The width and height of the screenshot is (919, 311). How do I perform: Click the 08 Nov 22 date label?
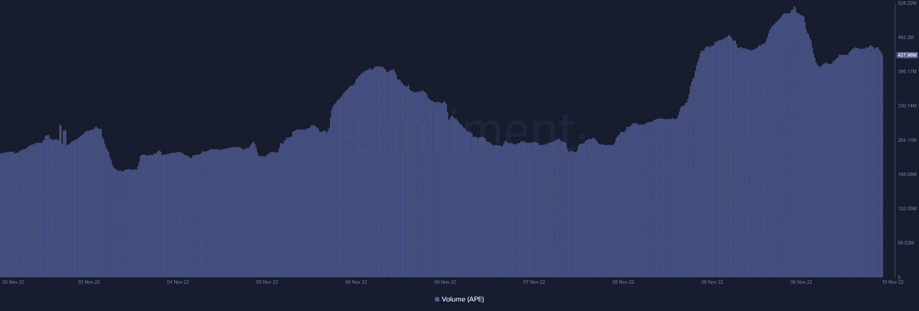[x=623, y=282]
